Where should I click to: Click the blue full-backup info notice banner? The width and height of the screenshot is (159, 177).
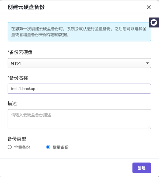pyautogui.click(x=79, y=31)
